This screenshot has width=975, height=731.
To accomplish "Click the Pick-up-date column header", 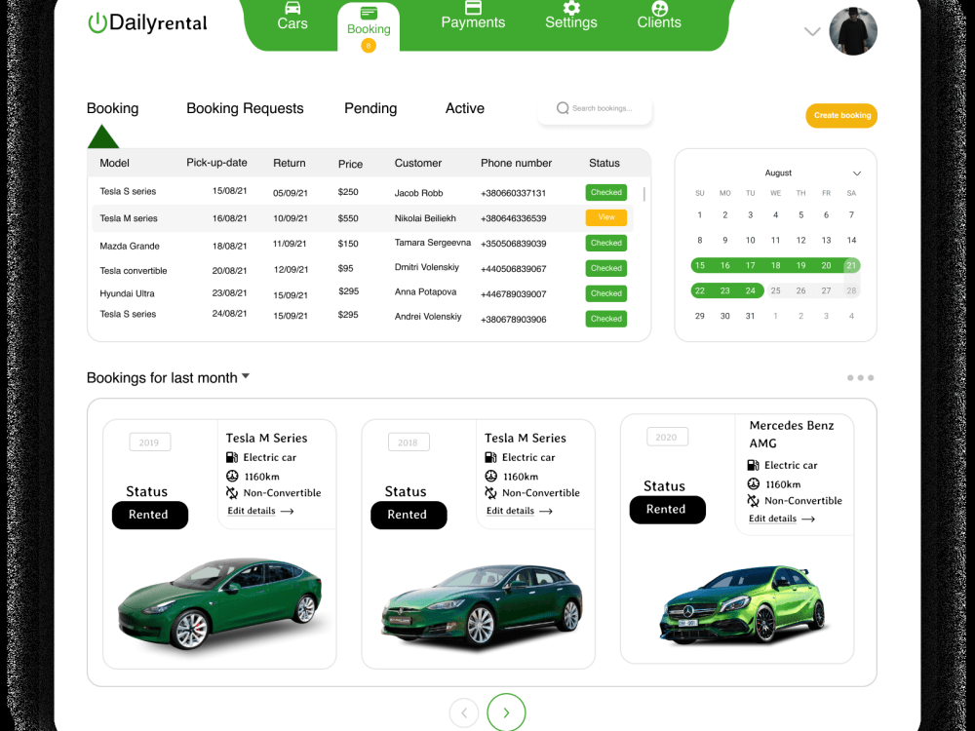I will [x=216, y=163].
